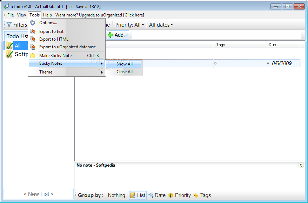Group tasks by Tags label
This screenshot has height=203, width=308.
[206, 195]
